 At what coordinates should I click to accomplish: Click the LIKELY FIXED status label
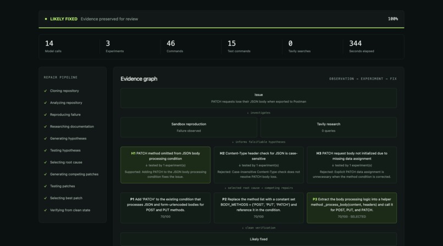[x=64, y=19]
